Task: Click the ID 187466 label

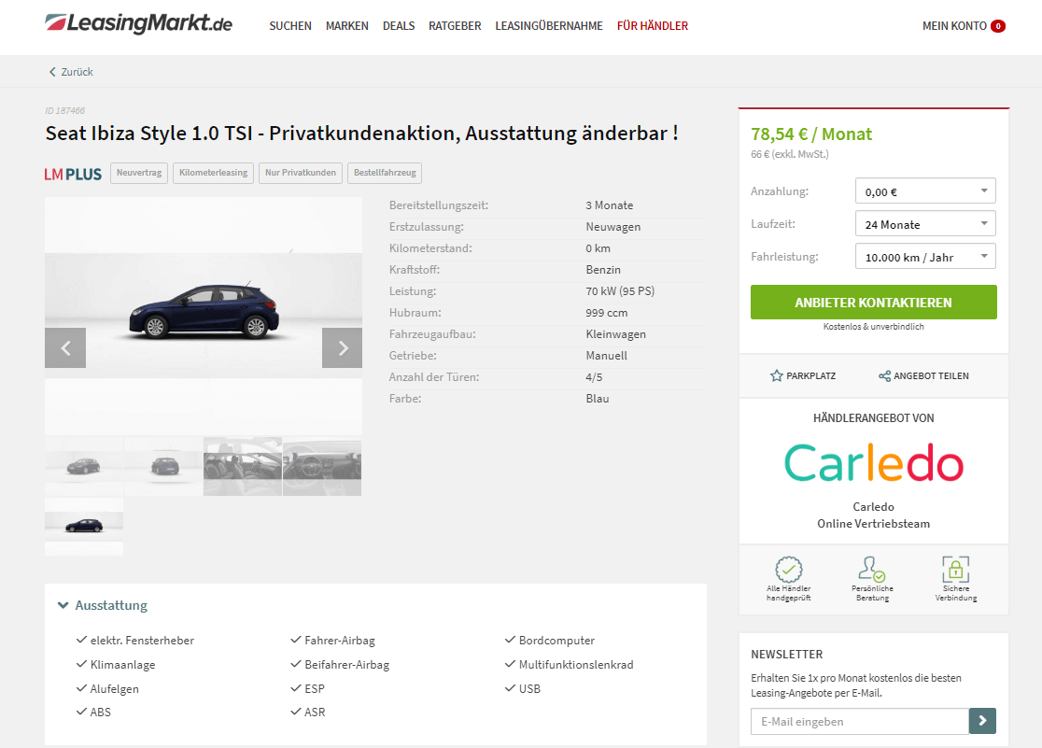Action: tap(65, 110)
